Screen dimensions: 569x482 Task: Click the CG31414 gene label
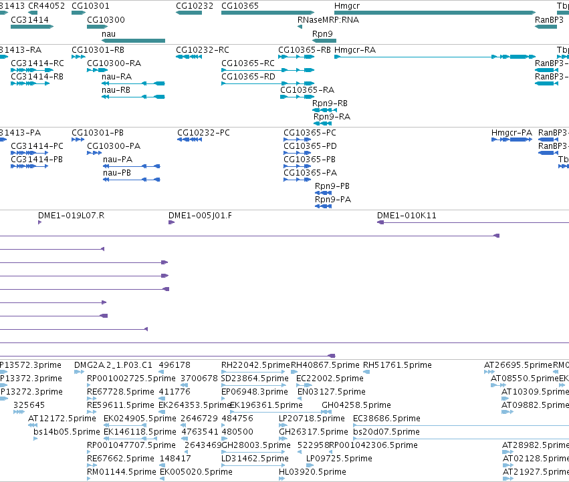[x=29, y=20]
